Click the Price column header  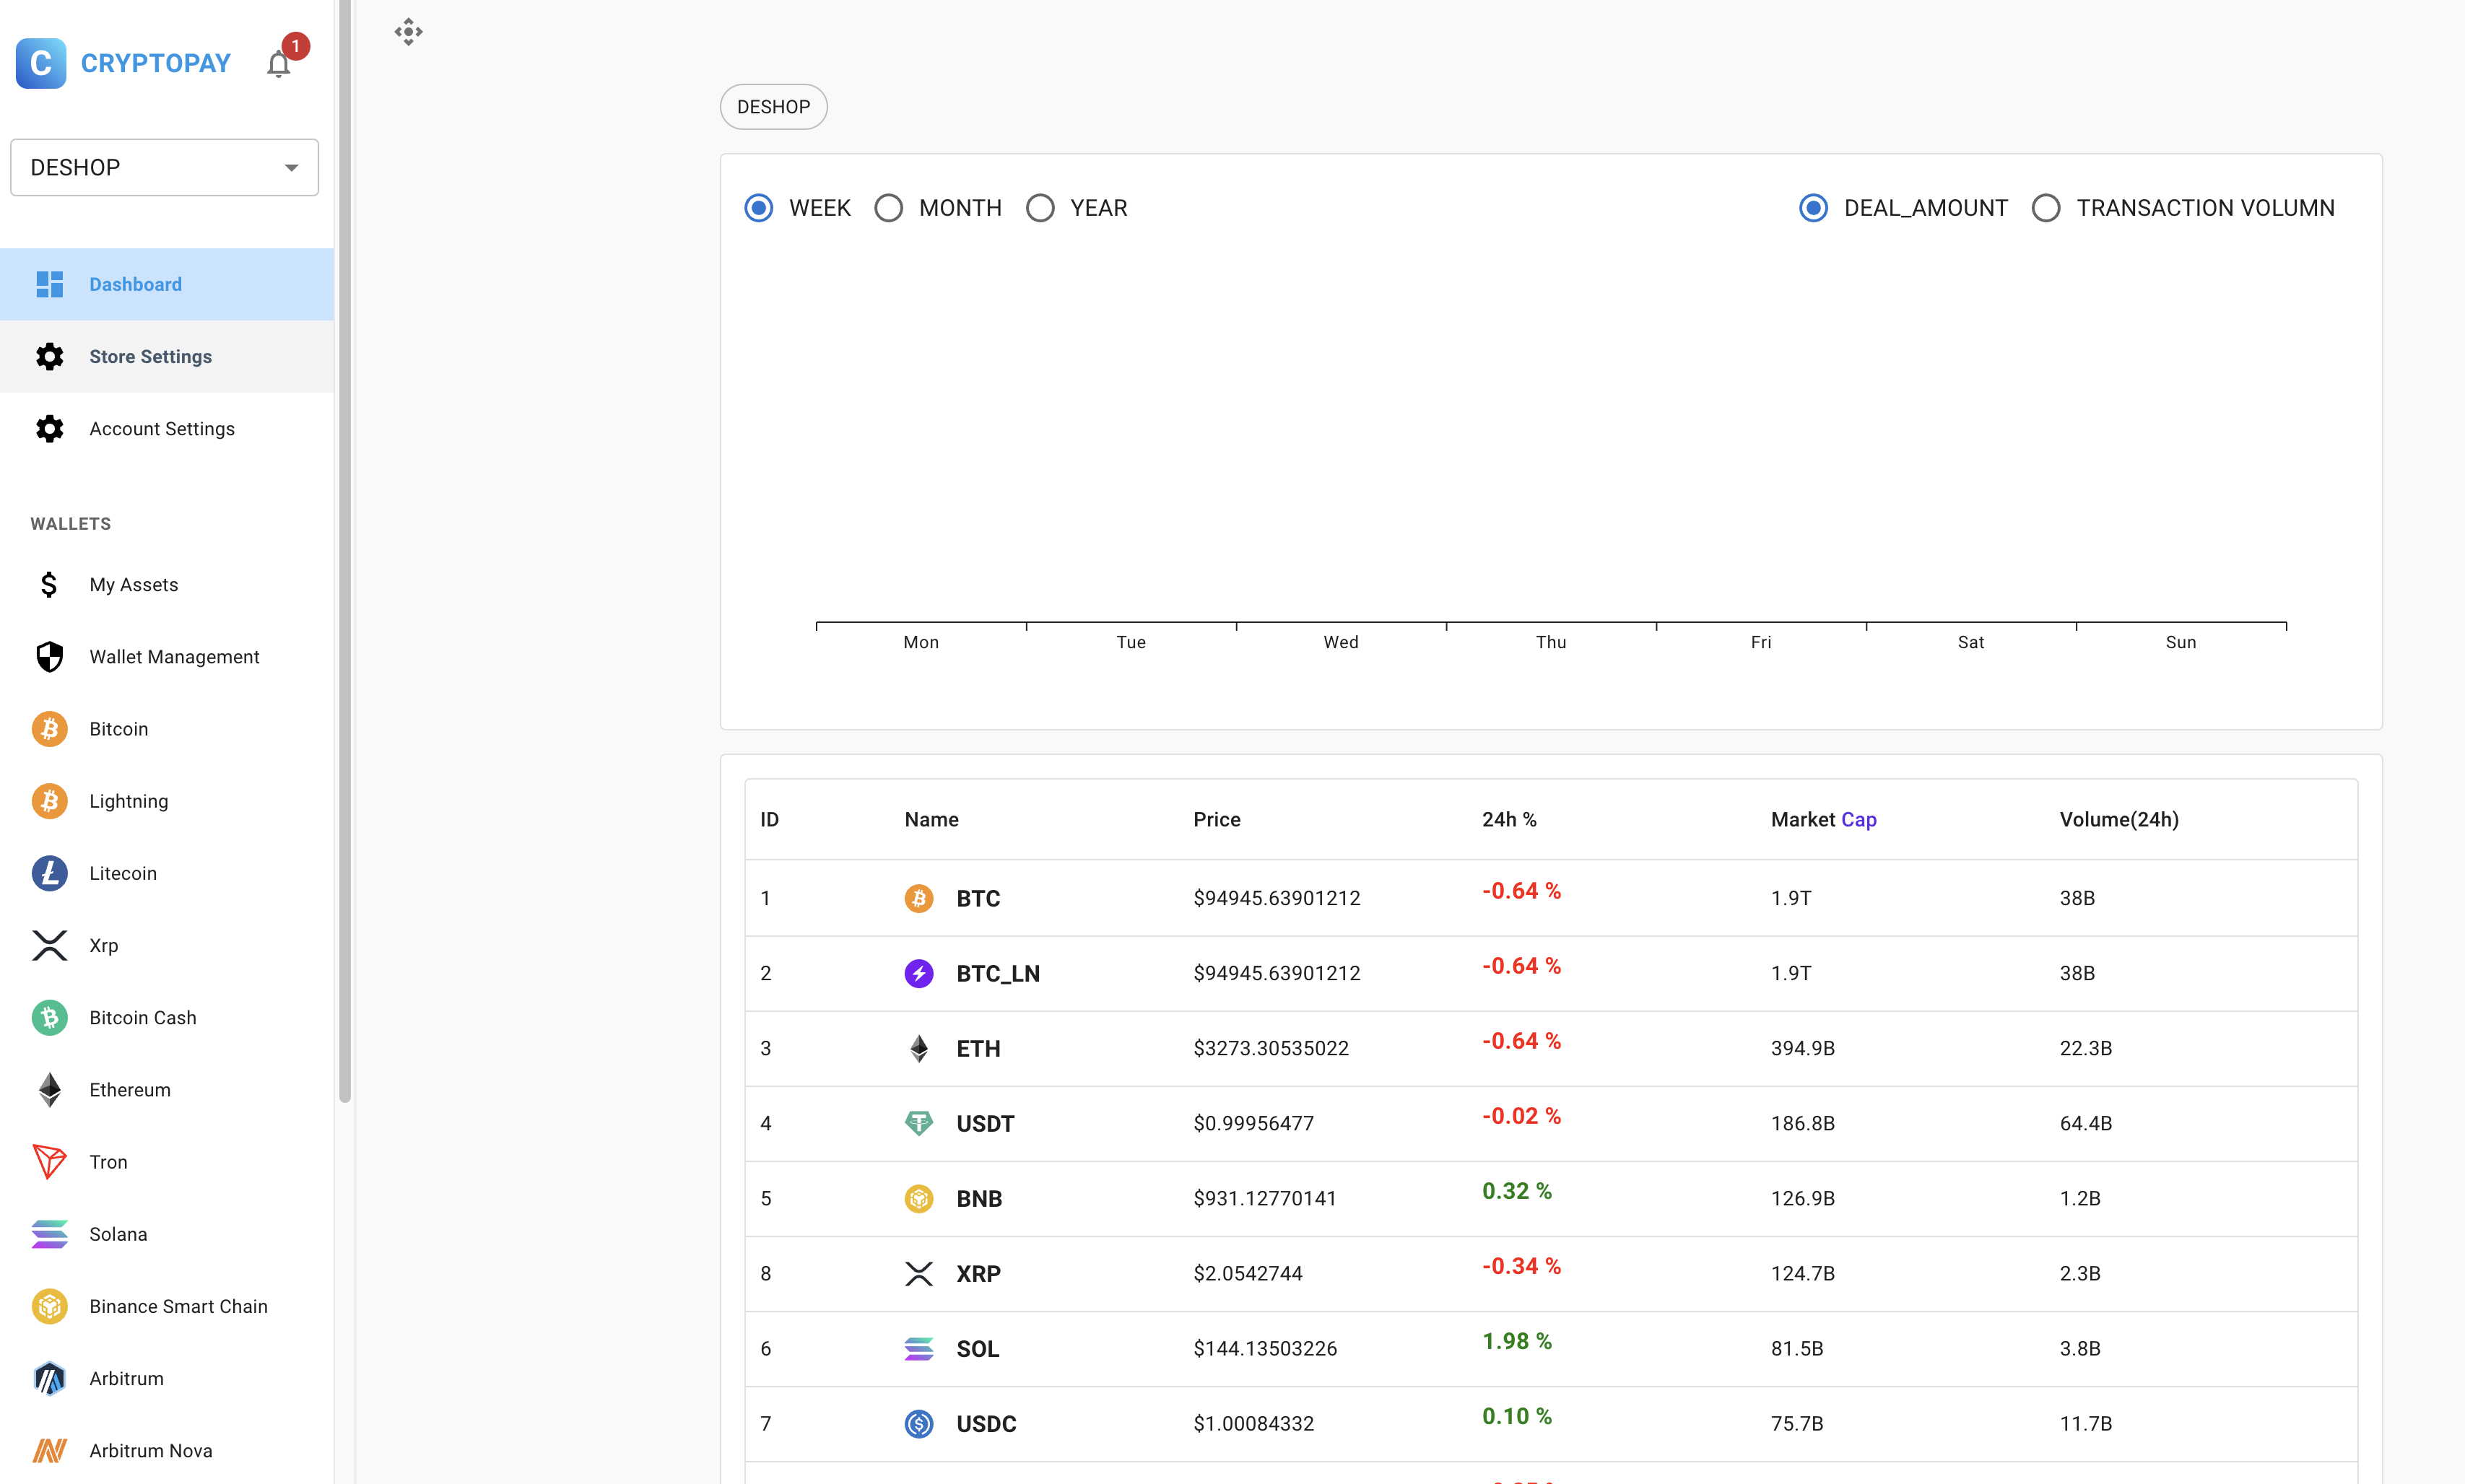coord(1216,819)
